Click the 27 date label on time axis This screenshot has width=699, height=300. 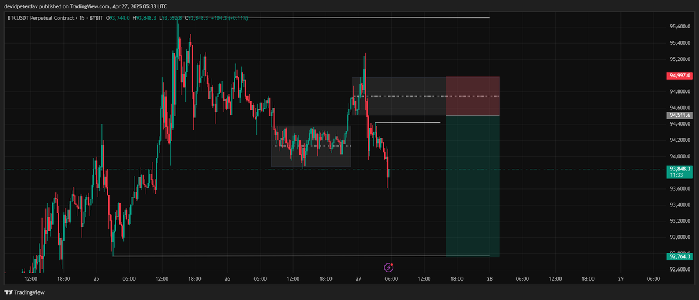tap(359, 279)
